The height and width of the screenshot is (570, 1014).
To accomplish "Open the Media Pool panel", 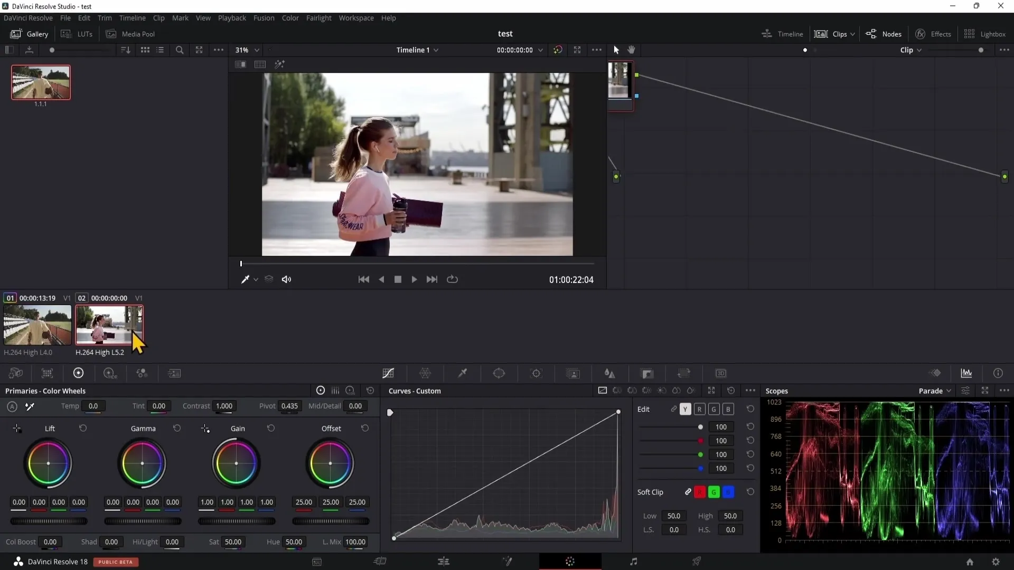I will click(x=130, y=34).
